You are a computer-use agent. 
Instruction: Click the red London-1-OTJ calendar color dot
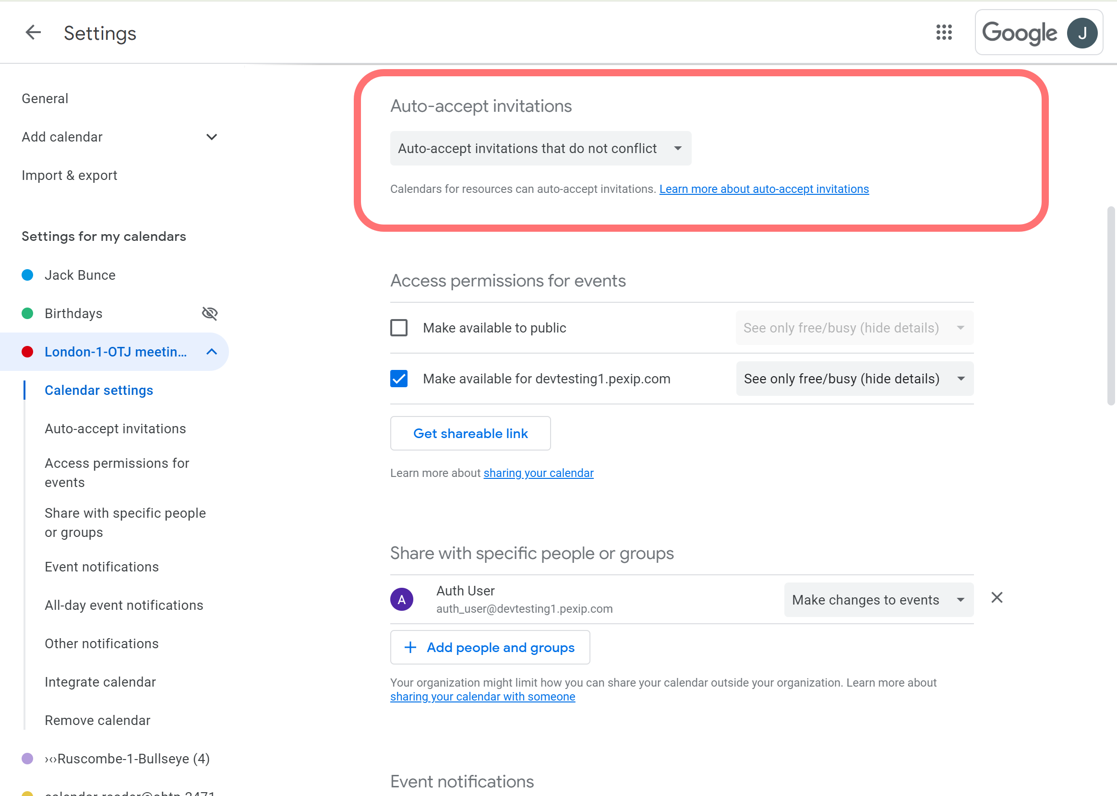click(x=27, y=352)
